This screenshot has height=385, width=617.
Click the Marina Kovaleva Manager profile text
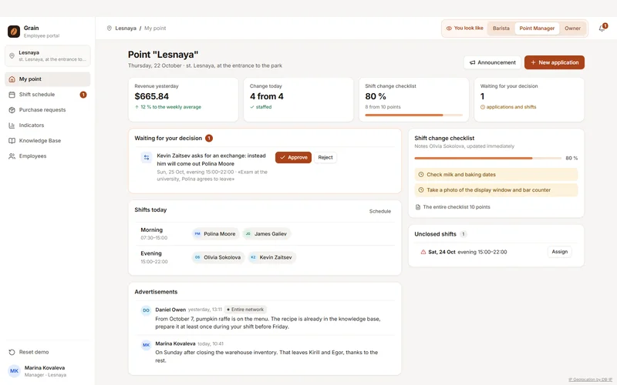(46, 371)
